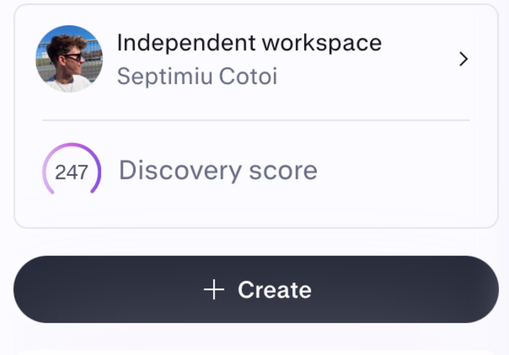Click the plus icon on Create
The height and width of the screenshot is (355, 509).
214,290
